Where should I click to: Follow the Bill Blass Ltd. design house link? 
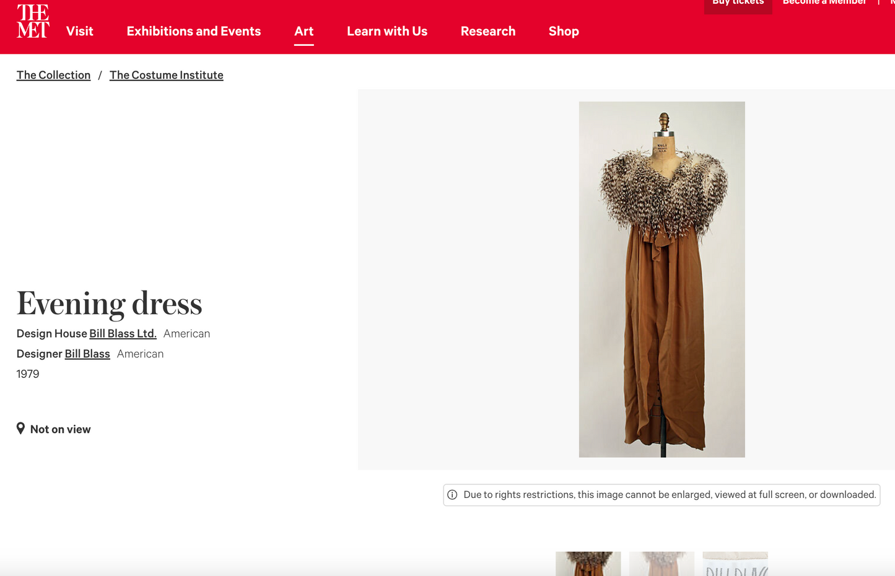click(x=123, y=333)
